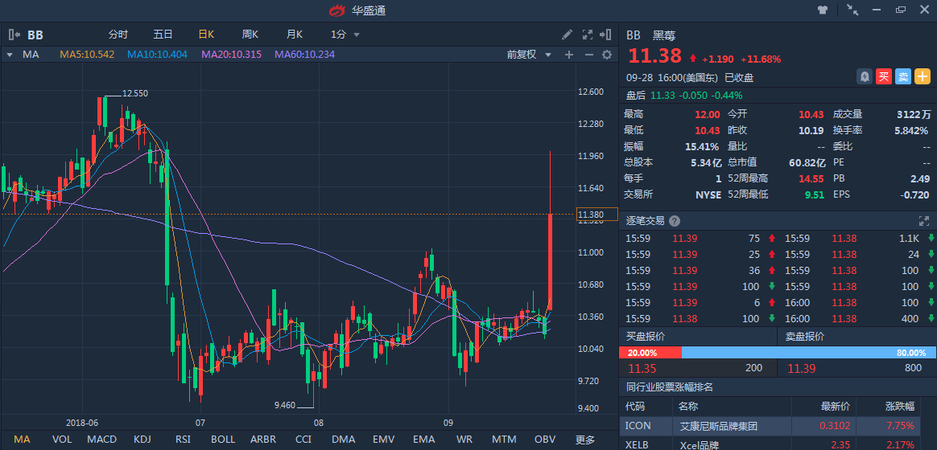
Task: Expand the chart to fullscreen
Action: coord(588,35)
